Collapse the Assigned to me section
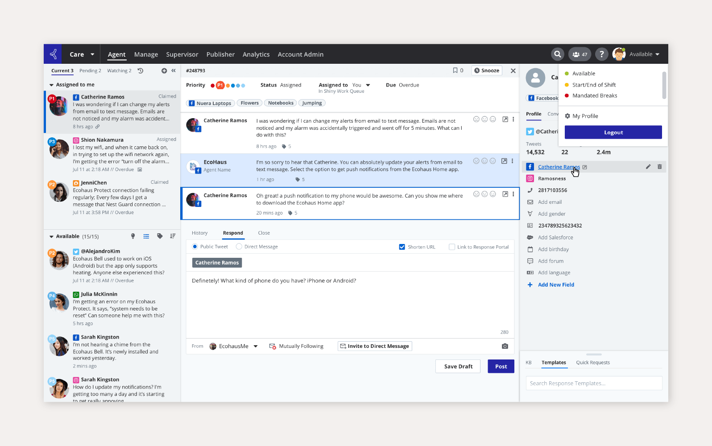712x446 pixels. click(x=51, y=85)
